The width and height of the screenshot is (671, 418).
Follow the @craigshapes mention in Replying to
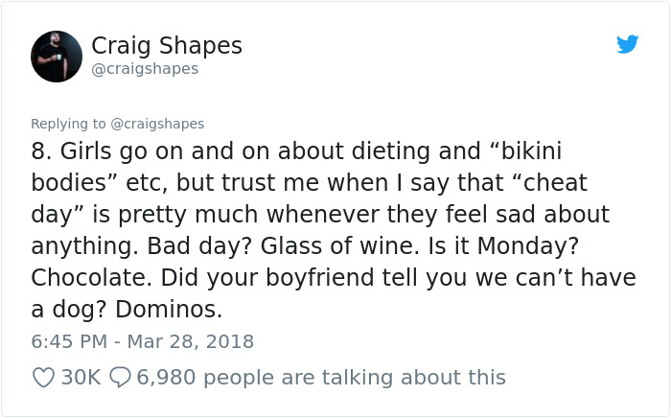click(x=157, y=124)
